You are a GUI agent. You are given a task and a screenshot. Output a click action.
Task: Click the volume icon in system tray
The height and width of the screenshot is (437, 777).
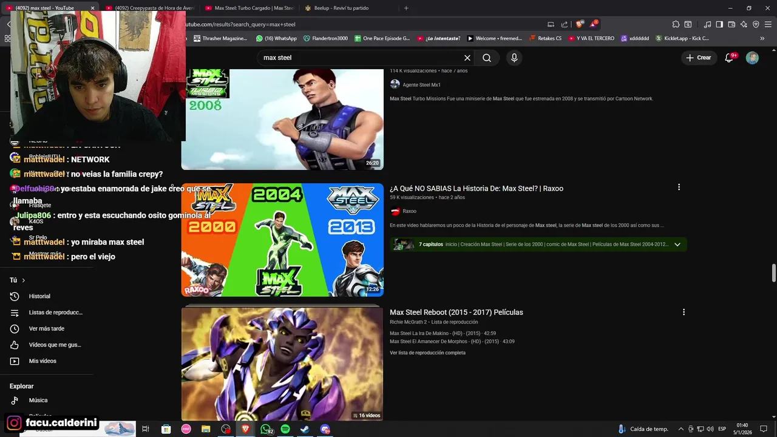(710, 429)
